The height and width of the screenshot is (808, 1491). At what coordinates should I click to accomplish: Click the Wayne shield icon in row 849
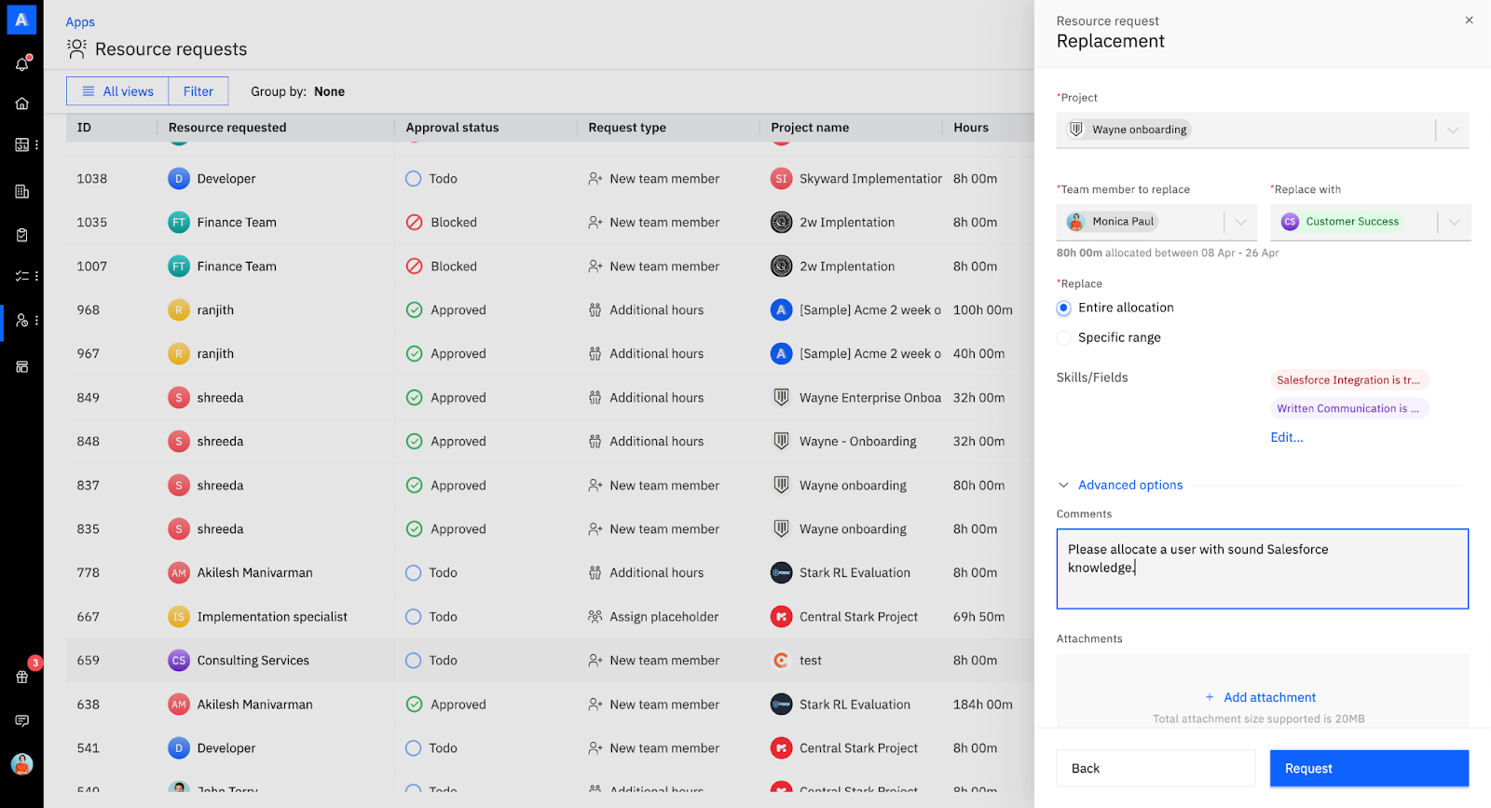pos(781,397)
